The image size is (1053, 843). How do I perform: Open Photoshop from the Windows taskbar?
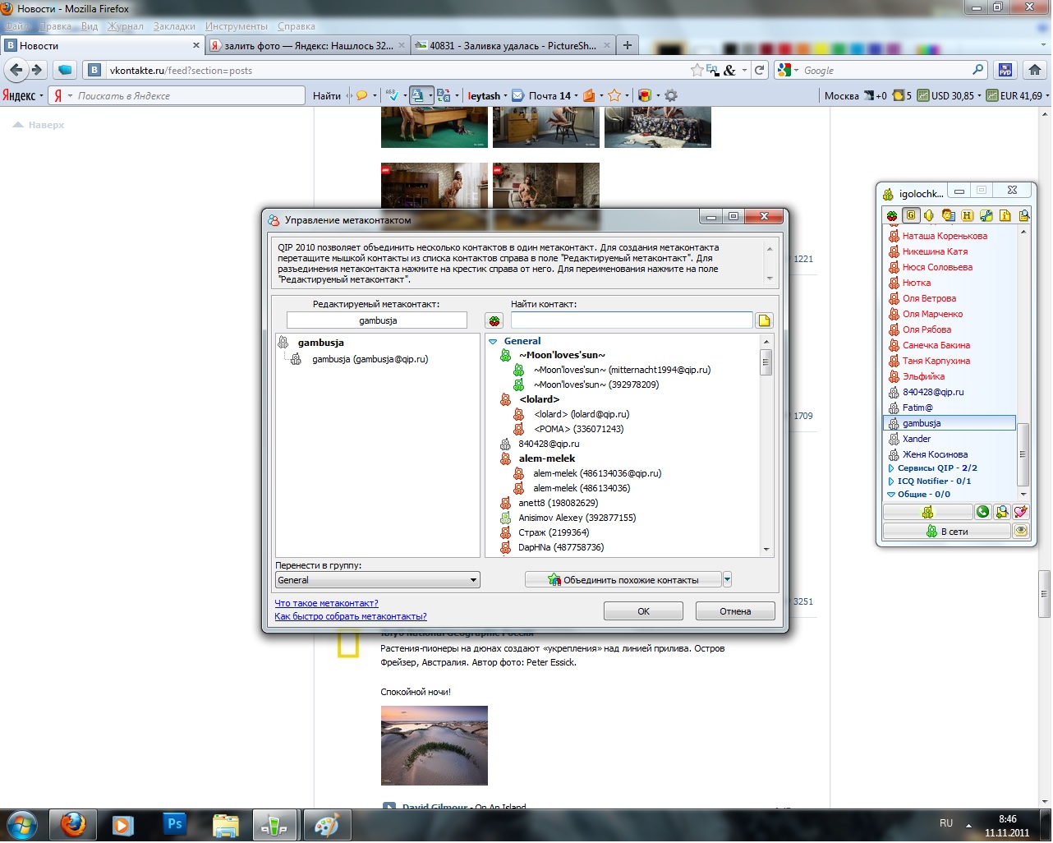pyautogui.click(x=174, y=824)
